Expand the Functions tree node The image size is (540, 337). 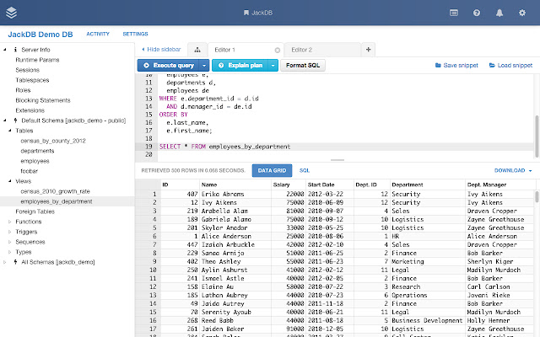click(10, 222)
